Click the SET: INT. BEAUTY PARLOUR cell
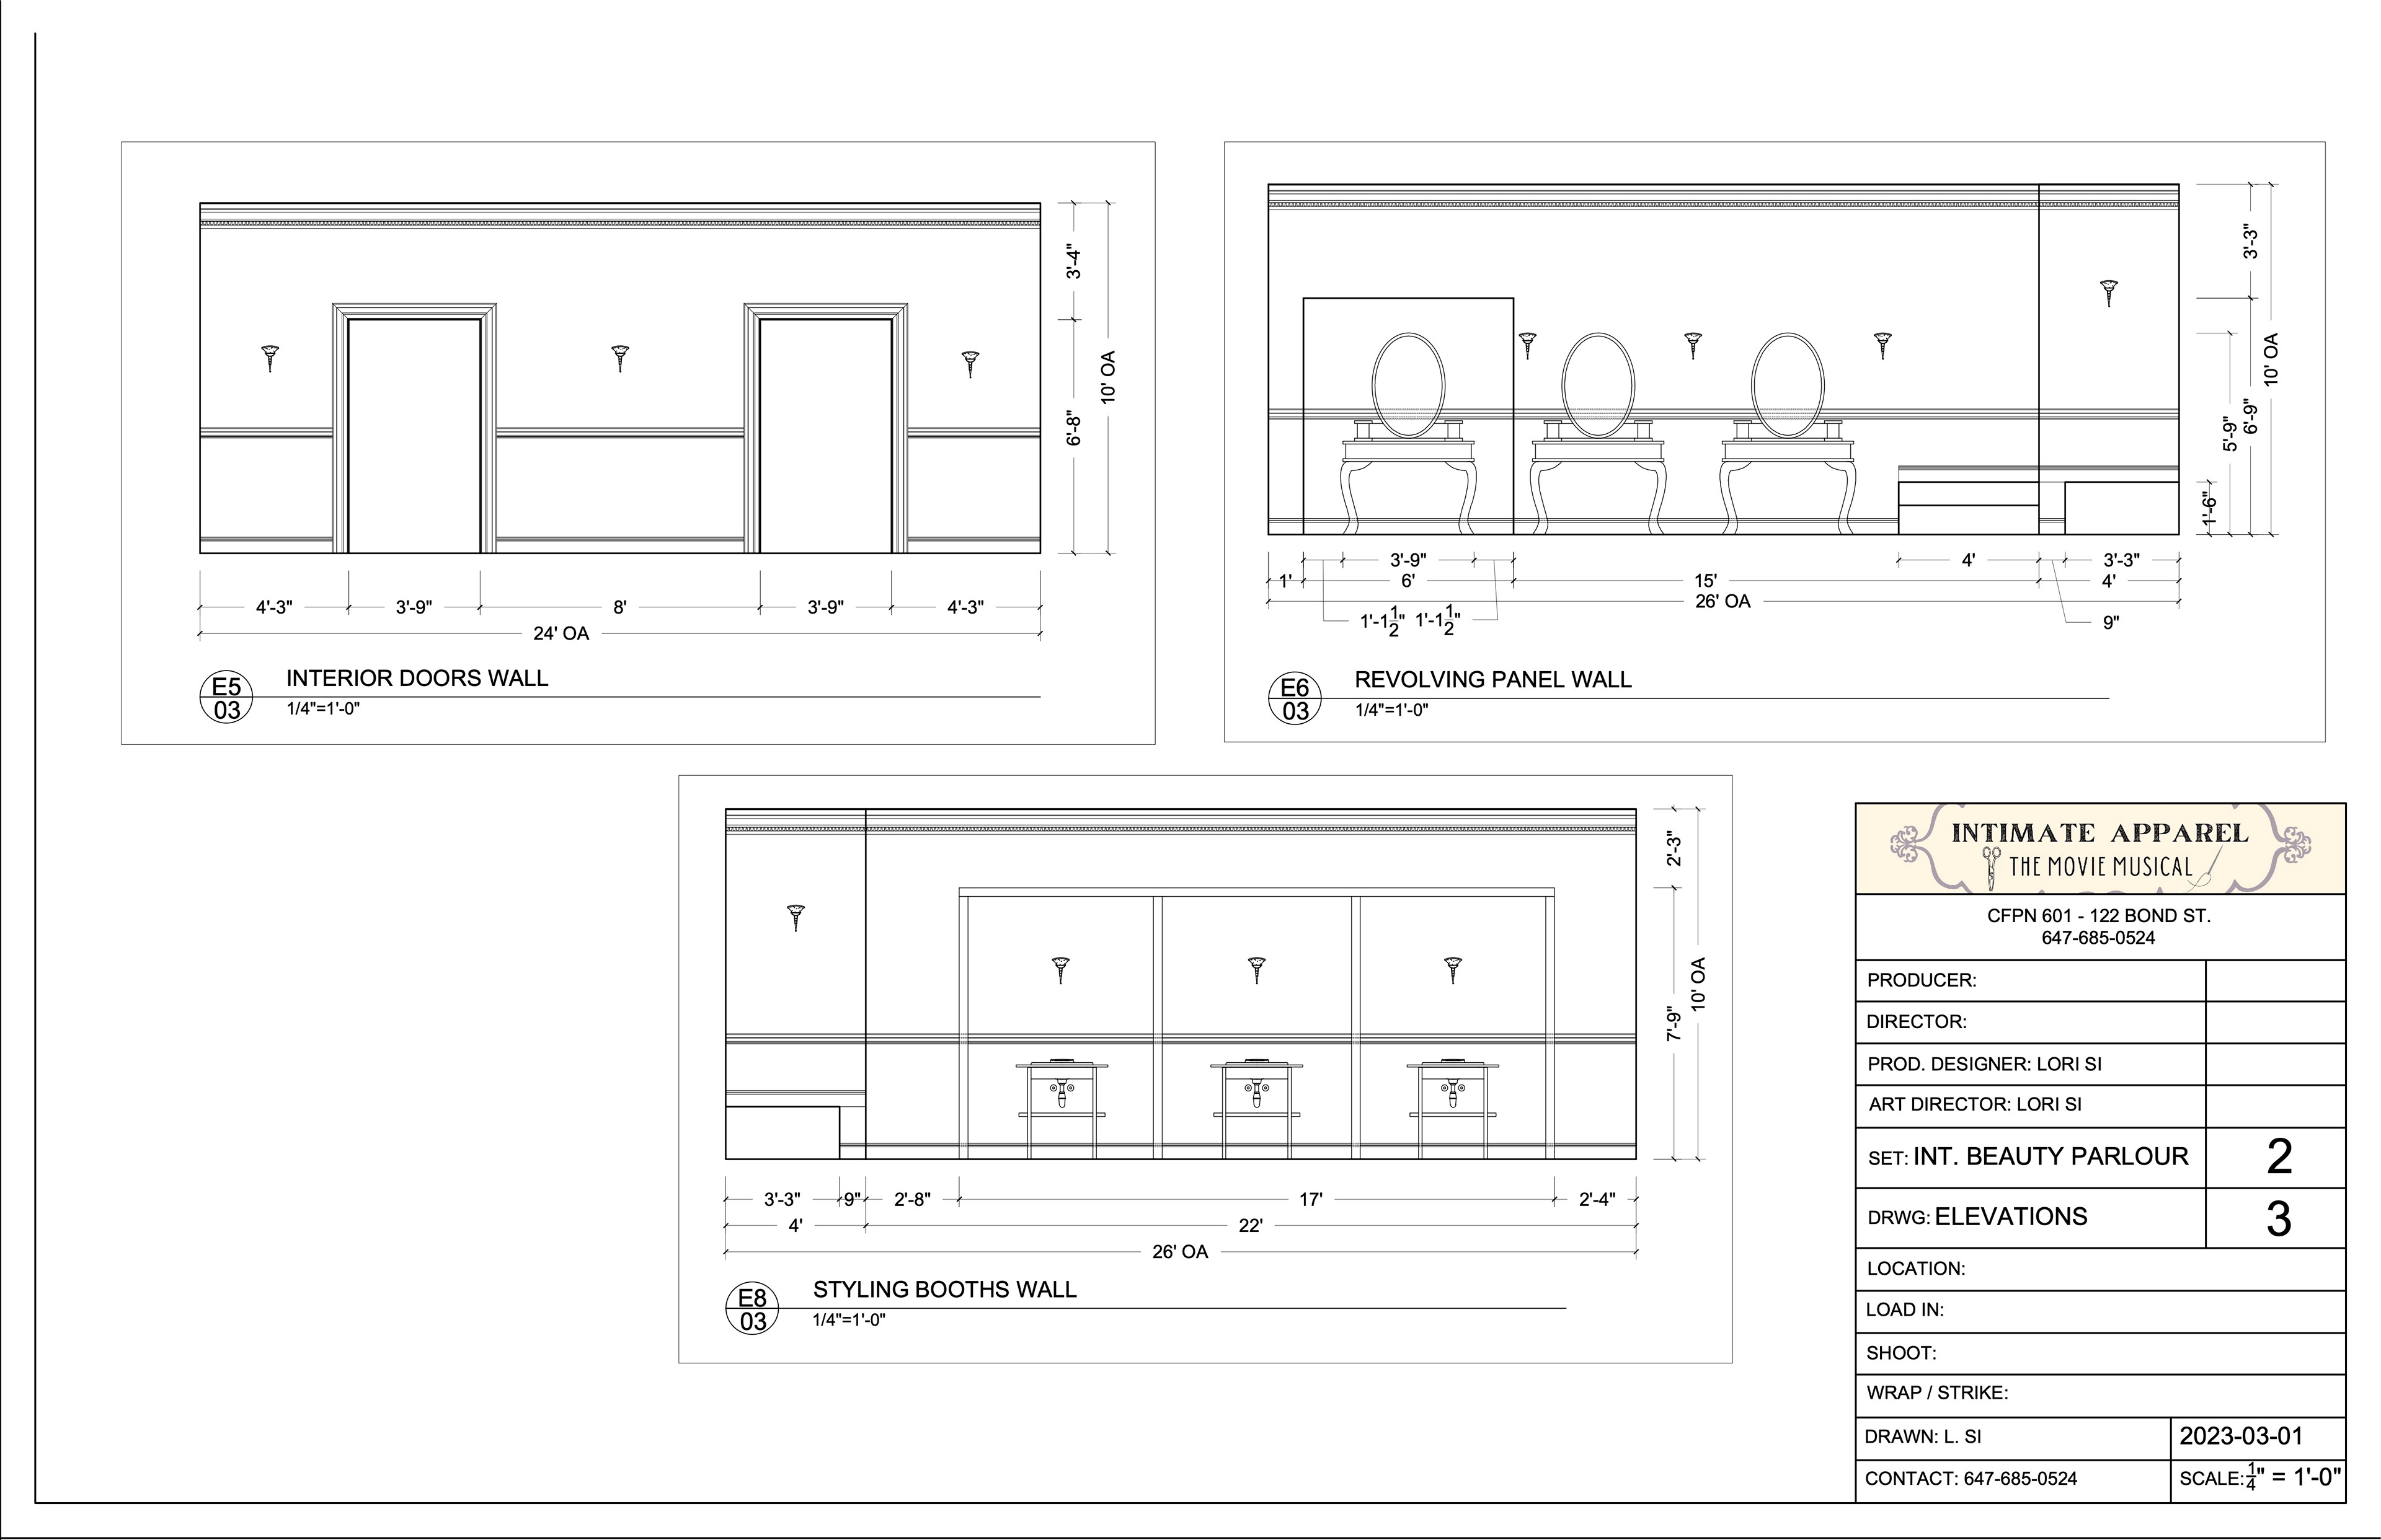 click(x=2029, y=1157)
